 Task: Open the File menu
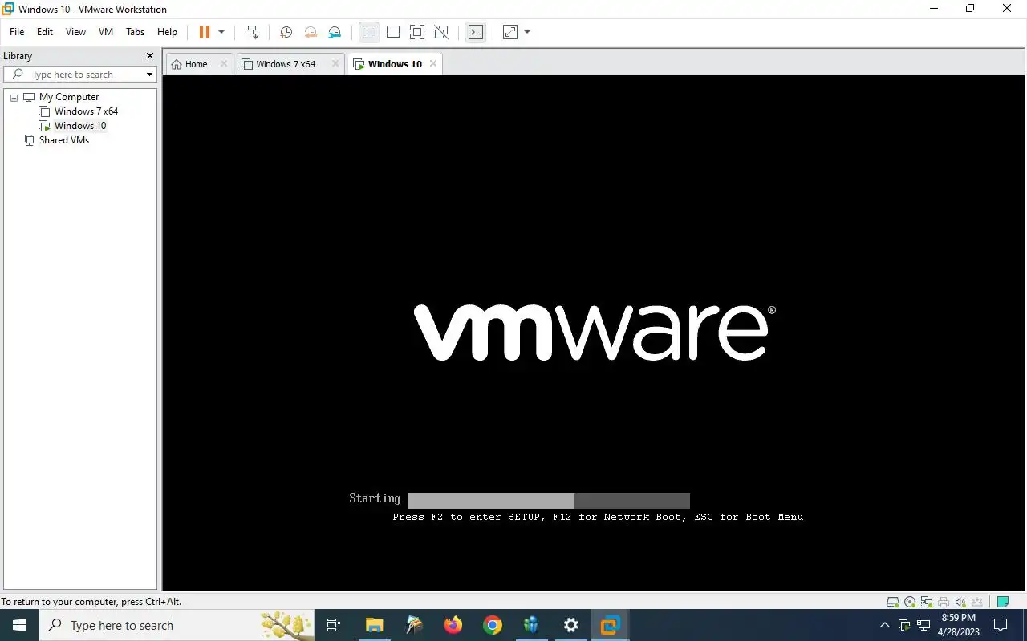pyautogui.click(x=17, y=32)
